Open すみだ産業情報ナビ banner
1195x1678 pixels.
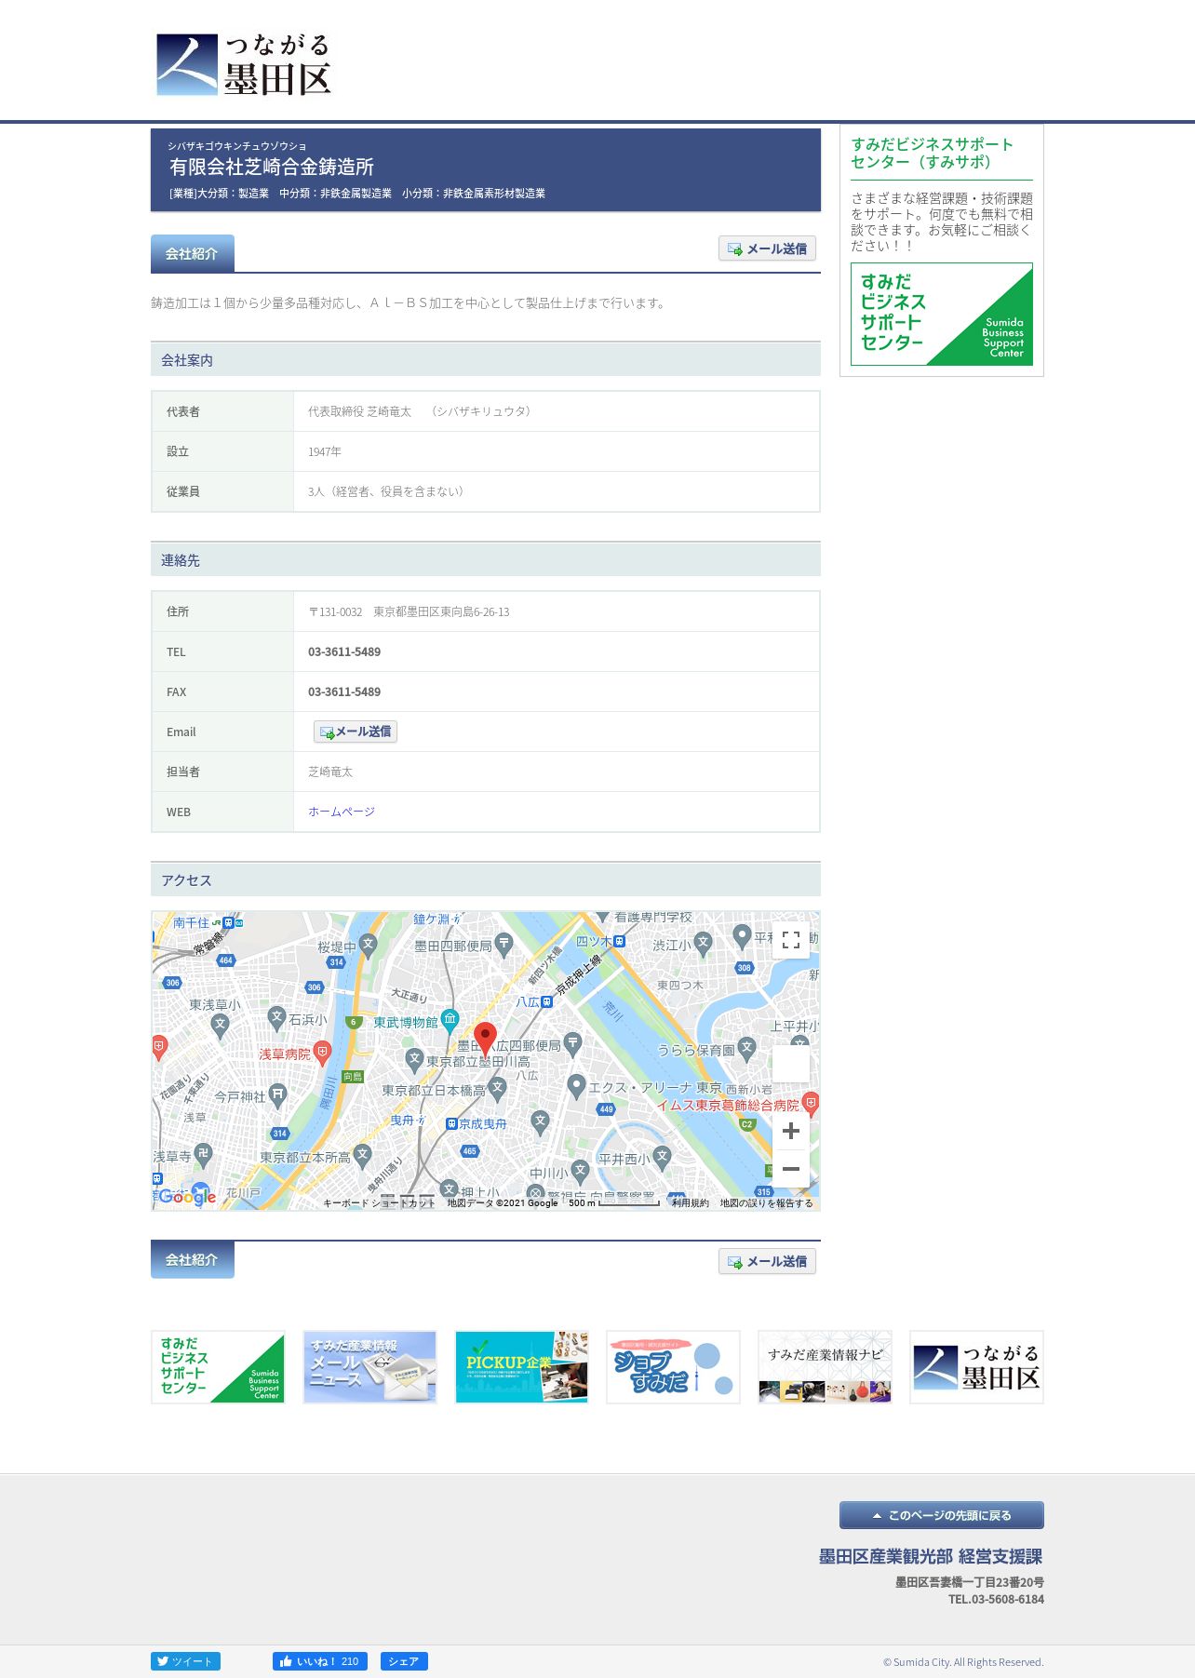[825, 1366]
